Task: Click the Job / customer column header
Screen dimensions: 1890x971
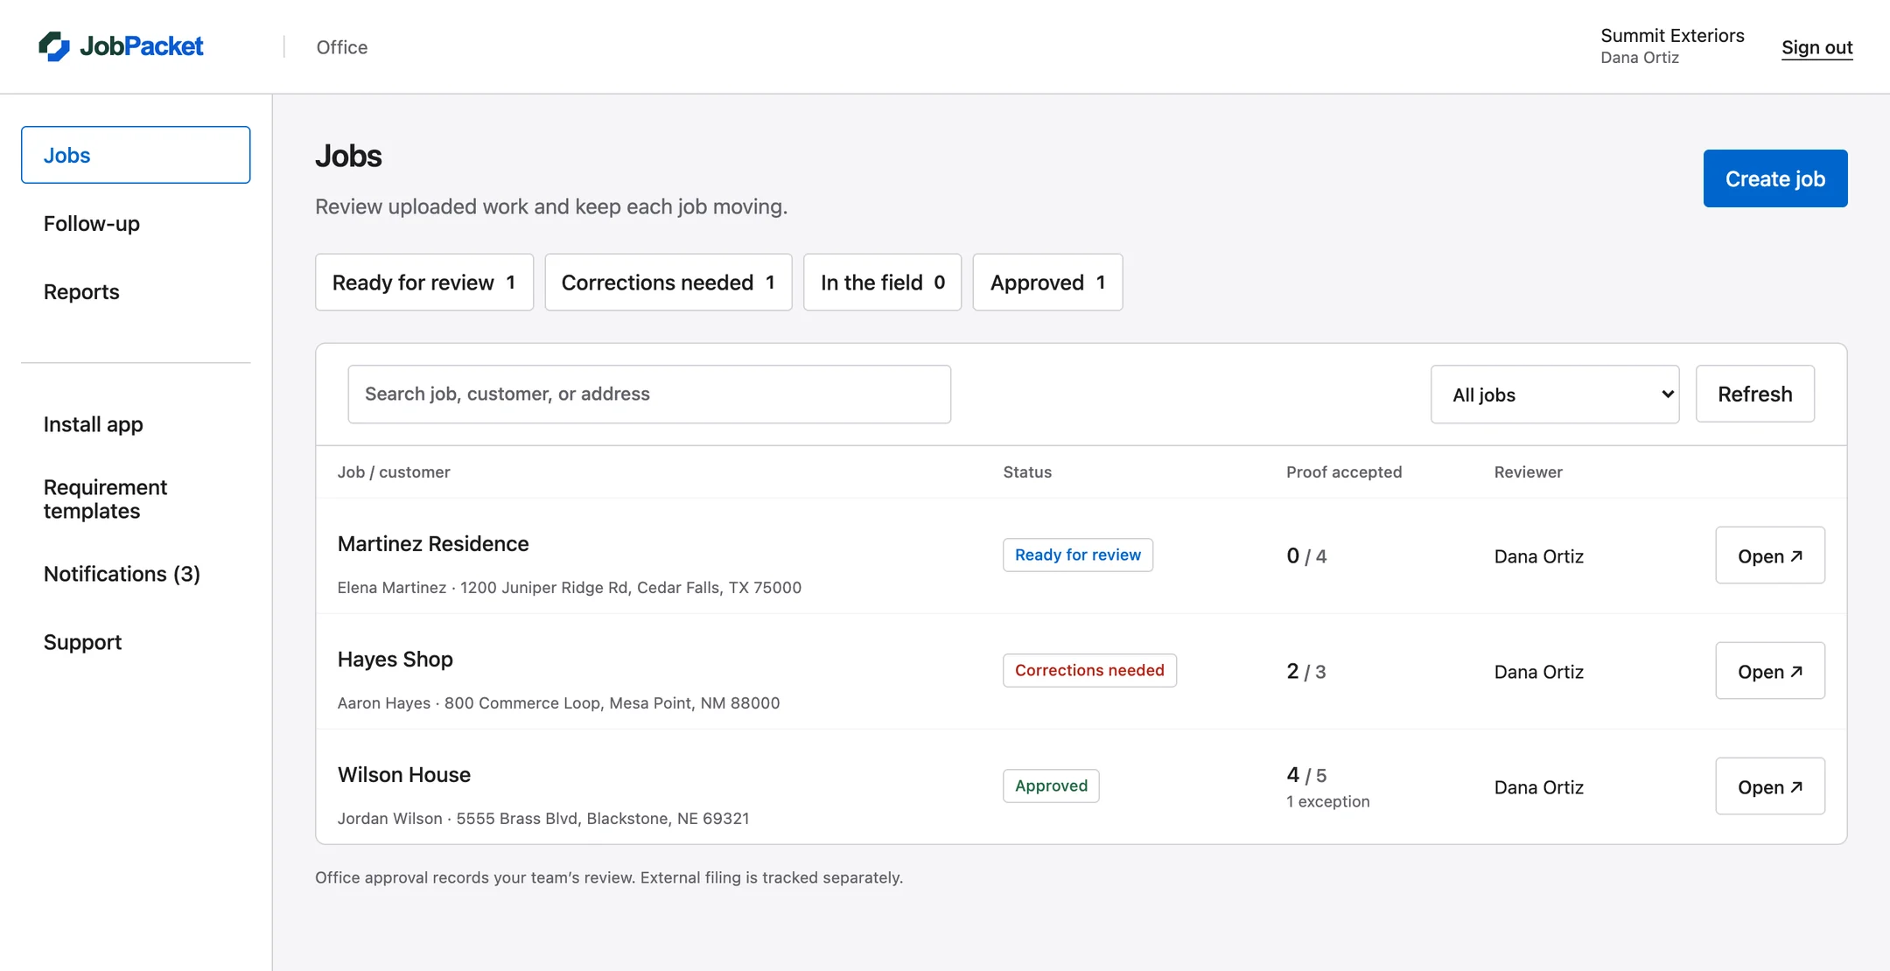Action: click(394, 472)
